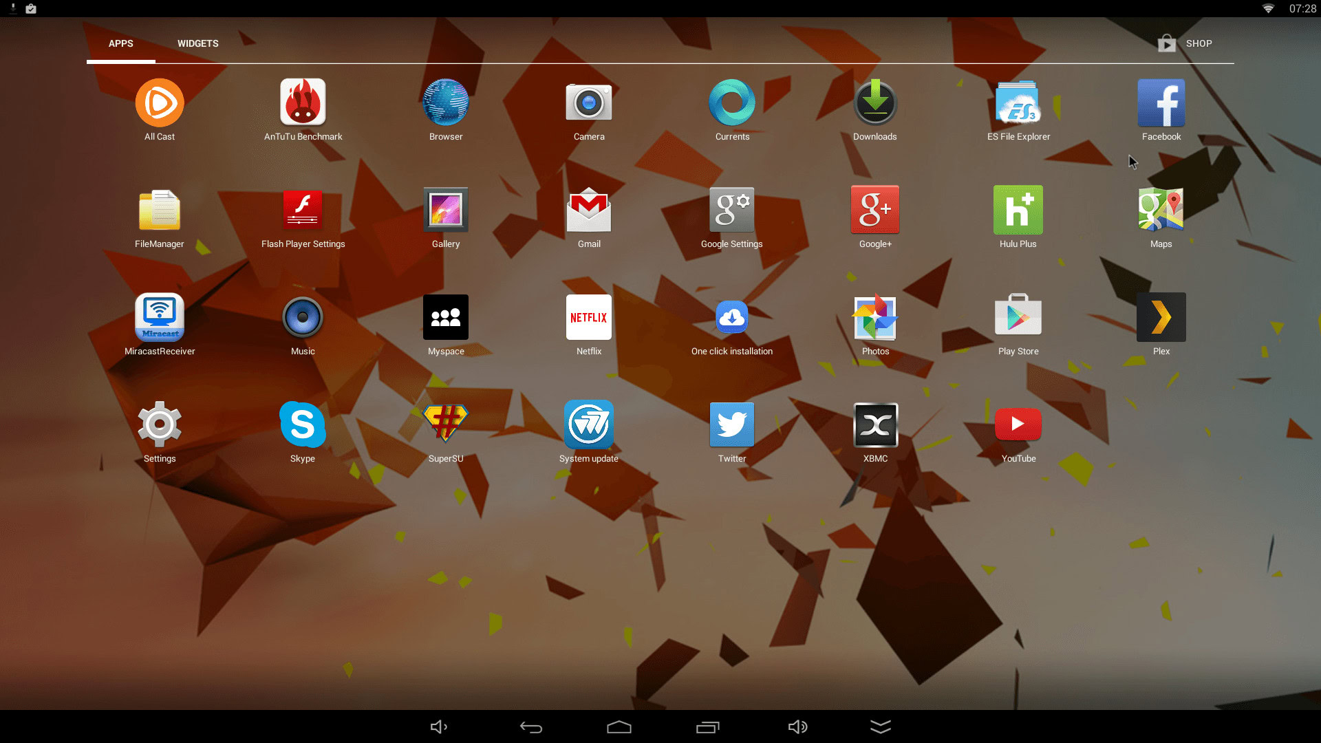Open the SHOP link
The image size is (1321, 743).
tap(1185, 43)
